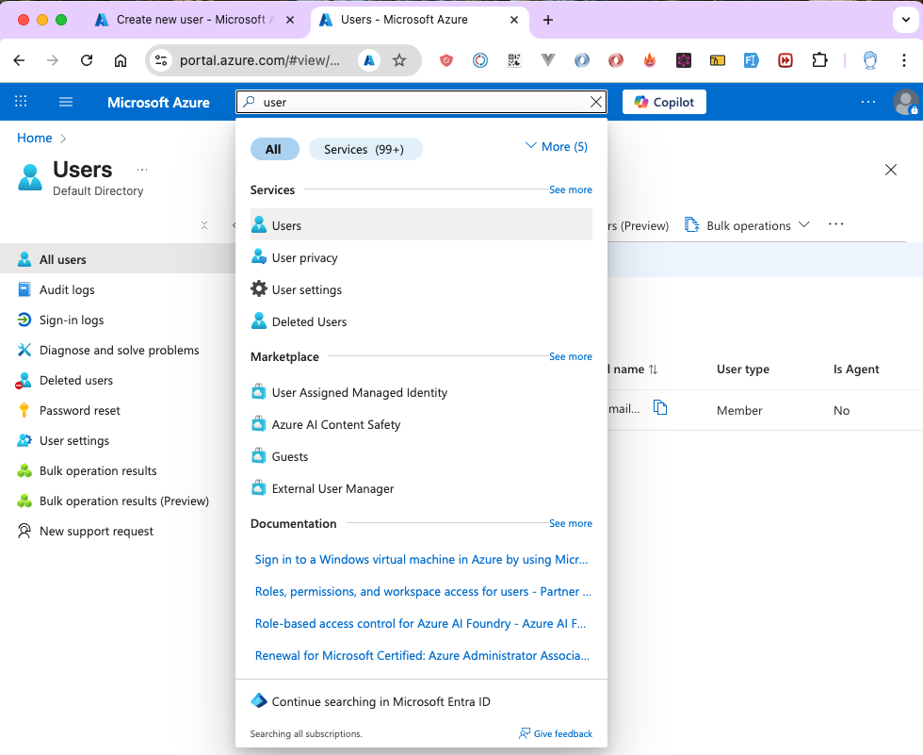Select the Users service from search results

coord(288,225)
